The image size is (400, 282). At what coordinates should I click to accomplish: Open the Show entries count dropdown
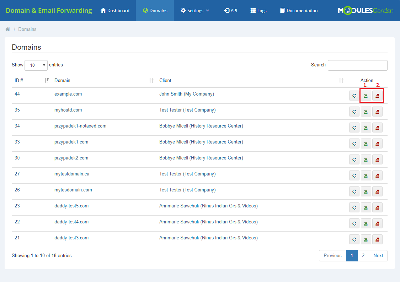[36, 65]
